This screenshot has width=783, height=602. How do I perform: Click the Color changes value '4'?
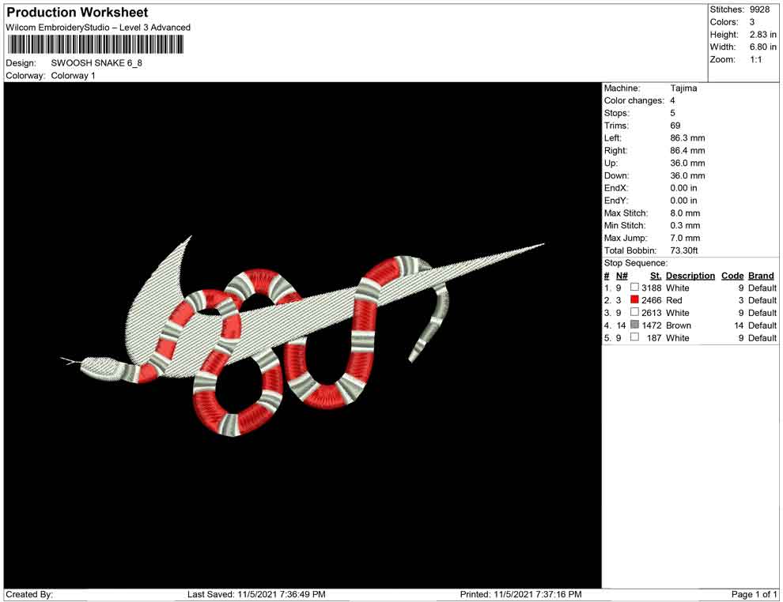[672, 101]
